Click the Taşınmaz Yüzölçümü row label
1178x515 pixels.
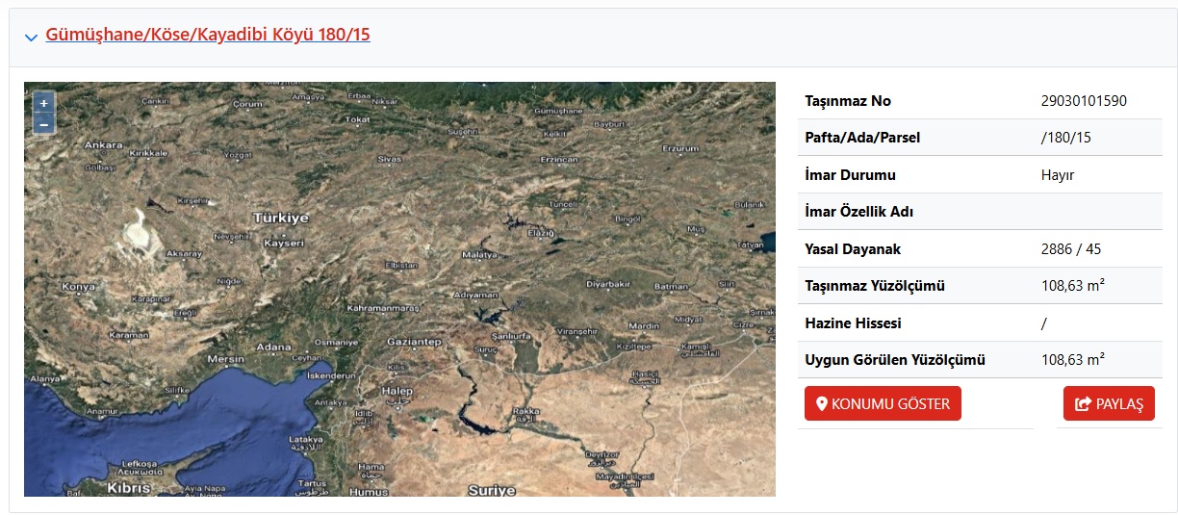[x=875, y=286]
